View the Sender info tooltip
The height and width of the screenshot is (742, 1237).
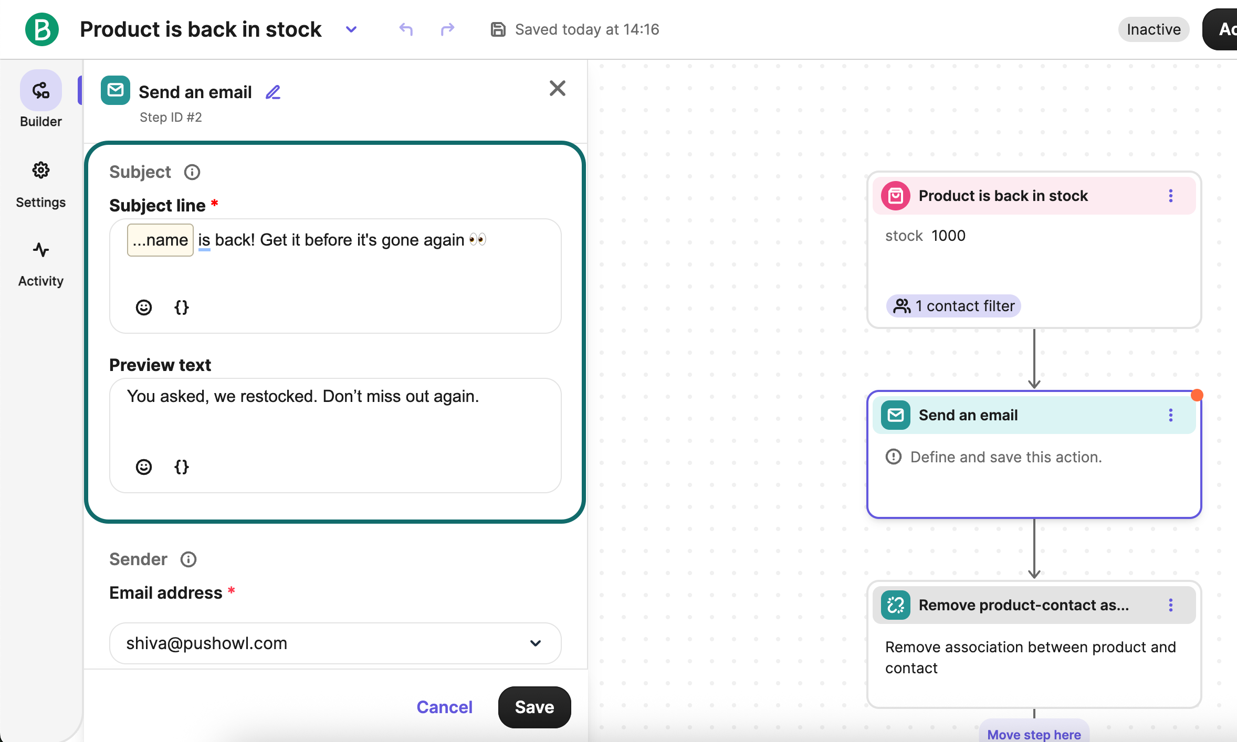pos(188,559)
